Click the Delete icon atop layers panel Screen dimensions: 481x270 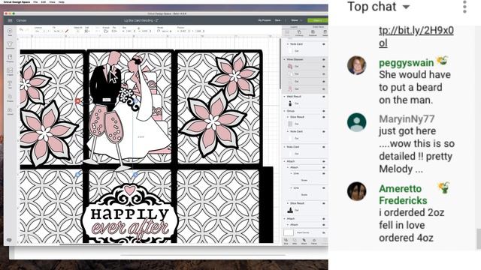pyautogui.click(x=325, y=33)
